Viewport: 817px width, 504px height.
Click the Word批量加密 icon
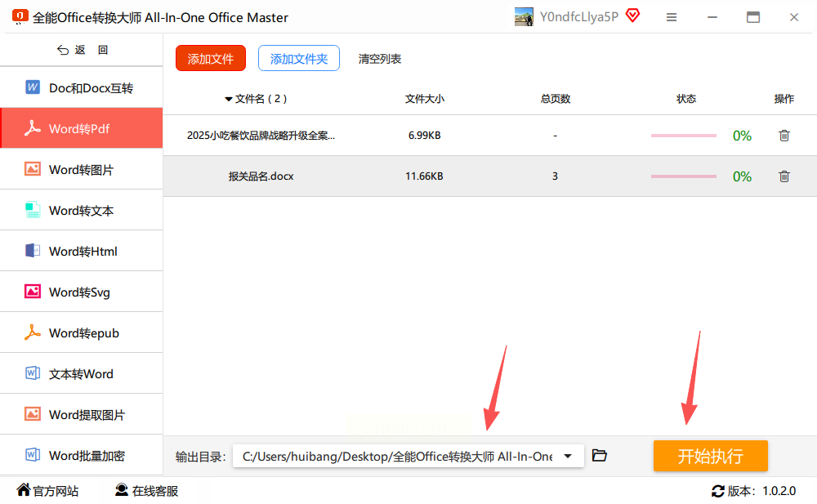click(x=33, y=454)
